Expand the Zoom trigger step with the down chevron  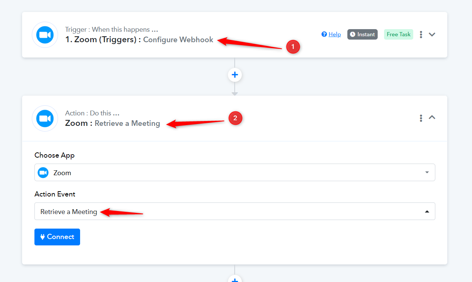(x=432, y=34)
